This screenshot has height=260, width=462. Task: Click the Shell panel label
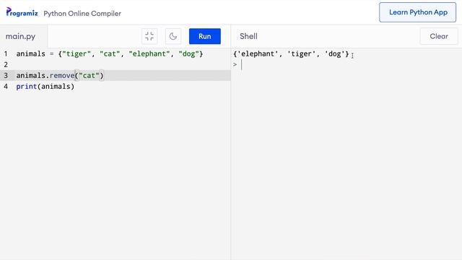coord(248,36)
